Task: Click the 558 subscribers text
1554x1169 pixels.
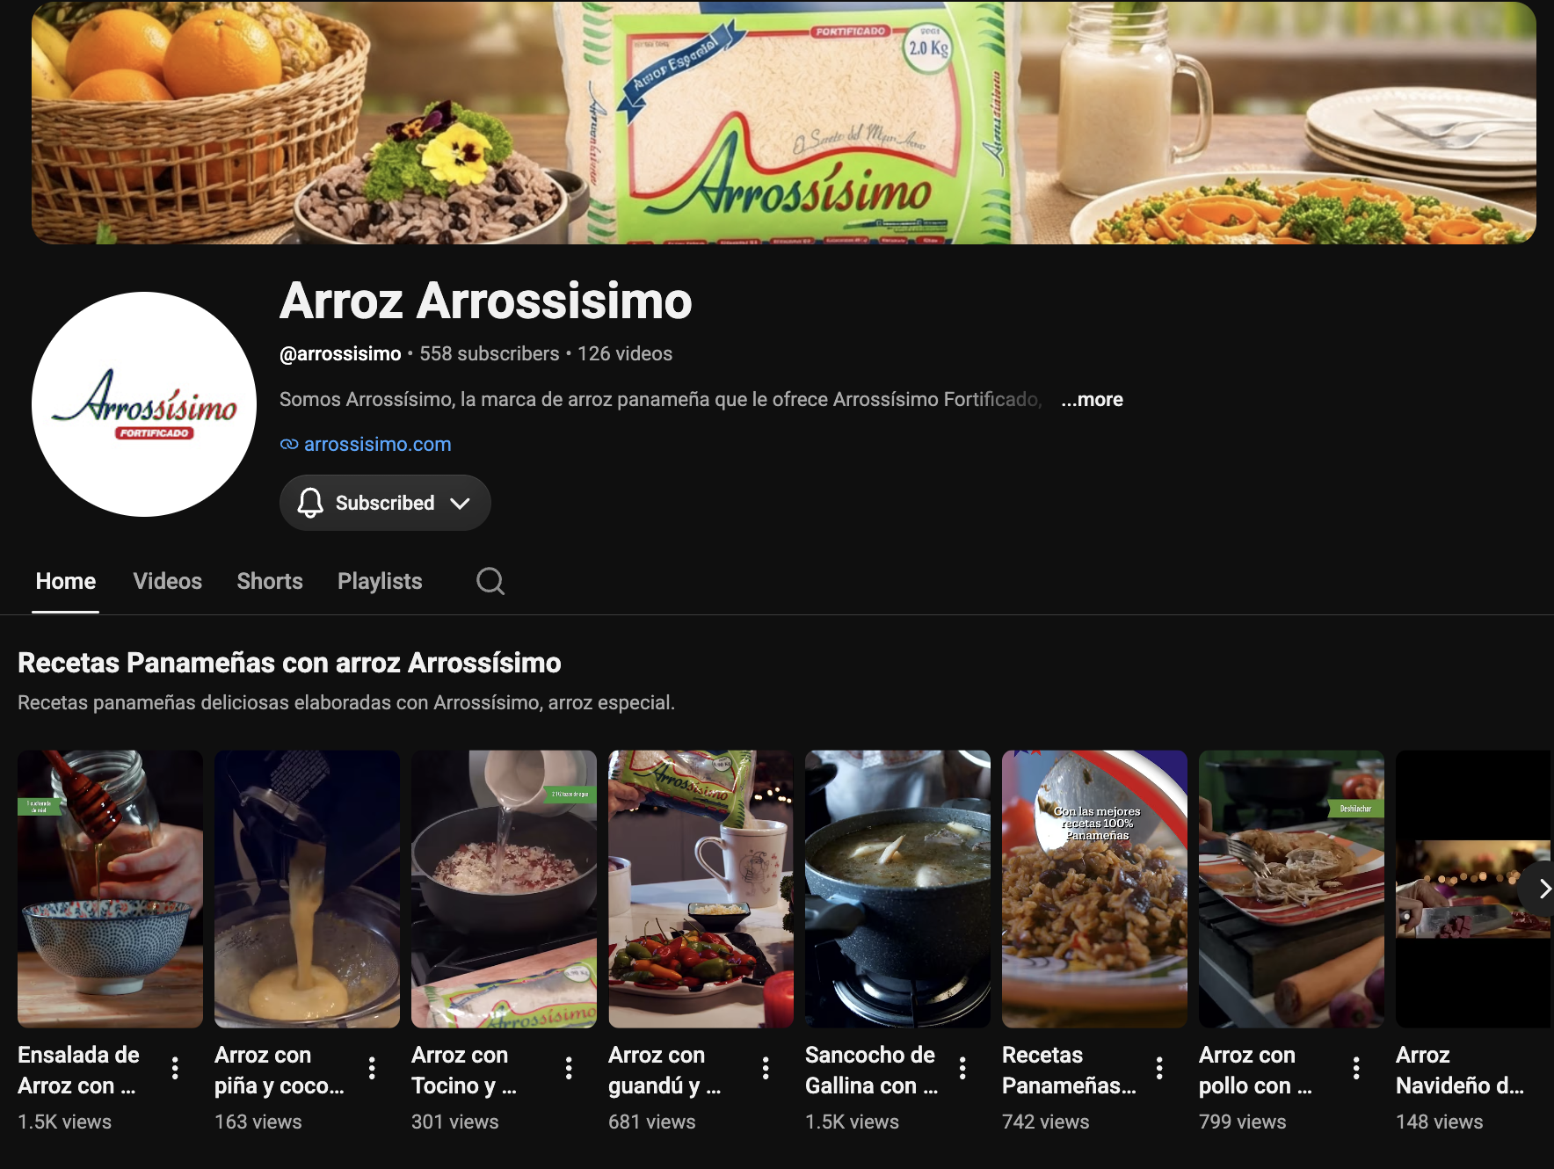Action: tap(490, 353)
